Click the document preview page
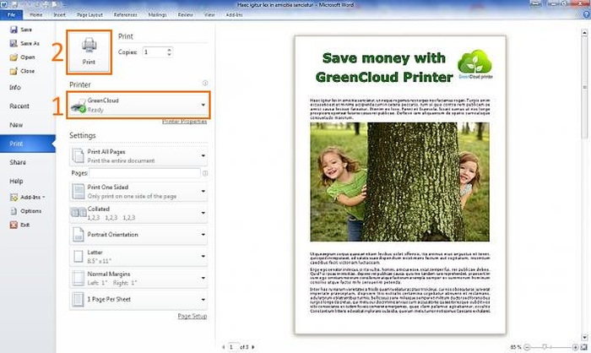 pos(400,185)
